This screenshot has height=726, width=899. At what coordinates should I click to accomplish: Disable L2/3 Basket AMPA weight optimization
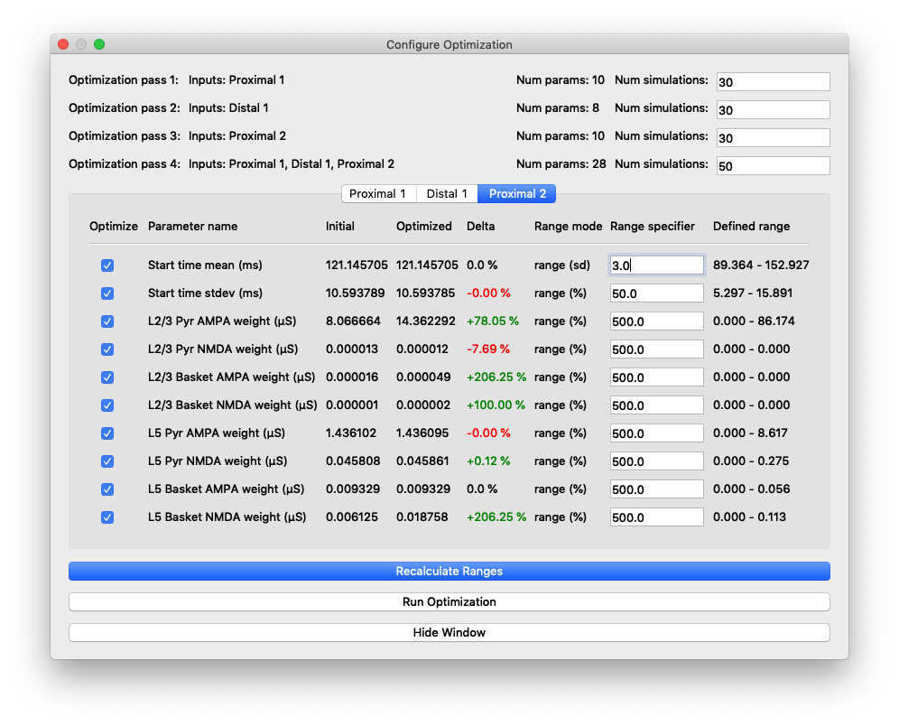(107, 377)
